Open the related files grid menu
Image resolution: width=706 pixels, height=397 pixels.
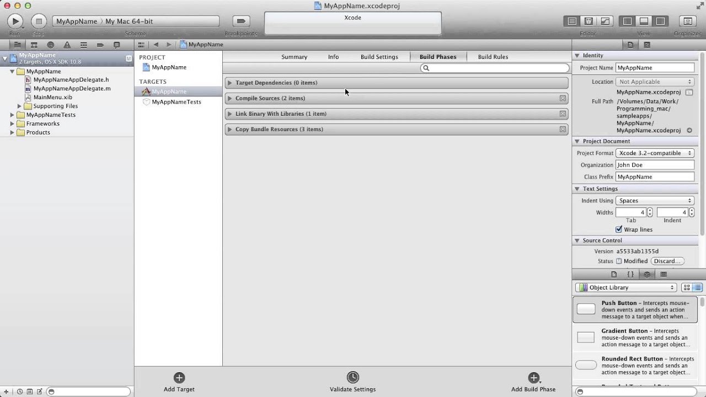pyautogui.click(x=141, y=45)
